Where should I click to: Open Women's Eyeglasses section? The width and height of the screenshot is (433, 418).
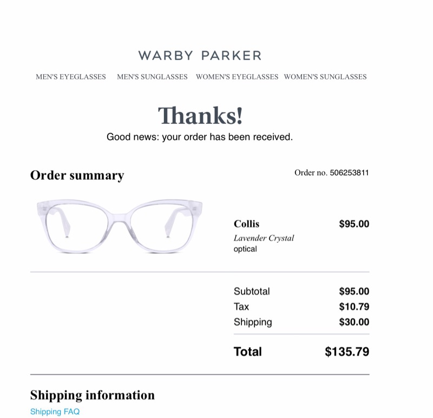[x=237, y=77]
